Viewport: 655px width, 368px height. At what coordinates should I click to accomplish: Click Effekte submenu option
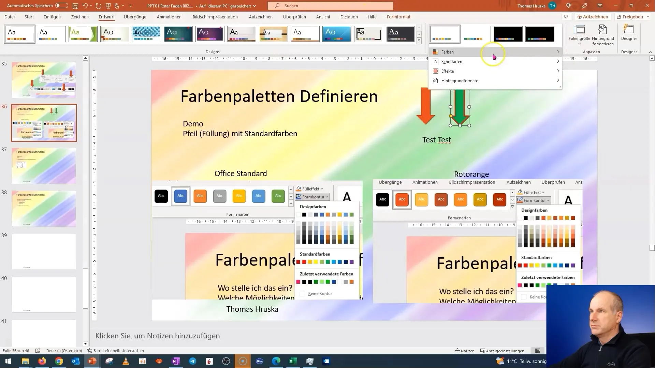447,71
